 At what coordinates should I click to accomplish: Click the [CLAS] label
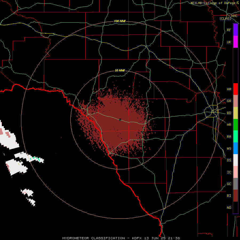tap(225, 18)
